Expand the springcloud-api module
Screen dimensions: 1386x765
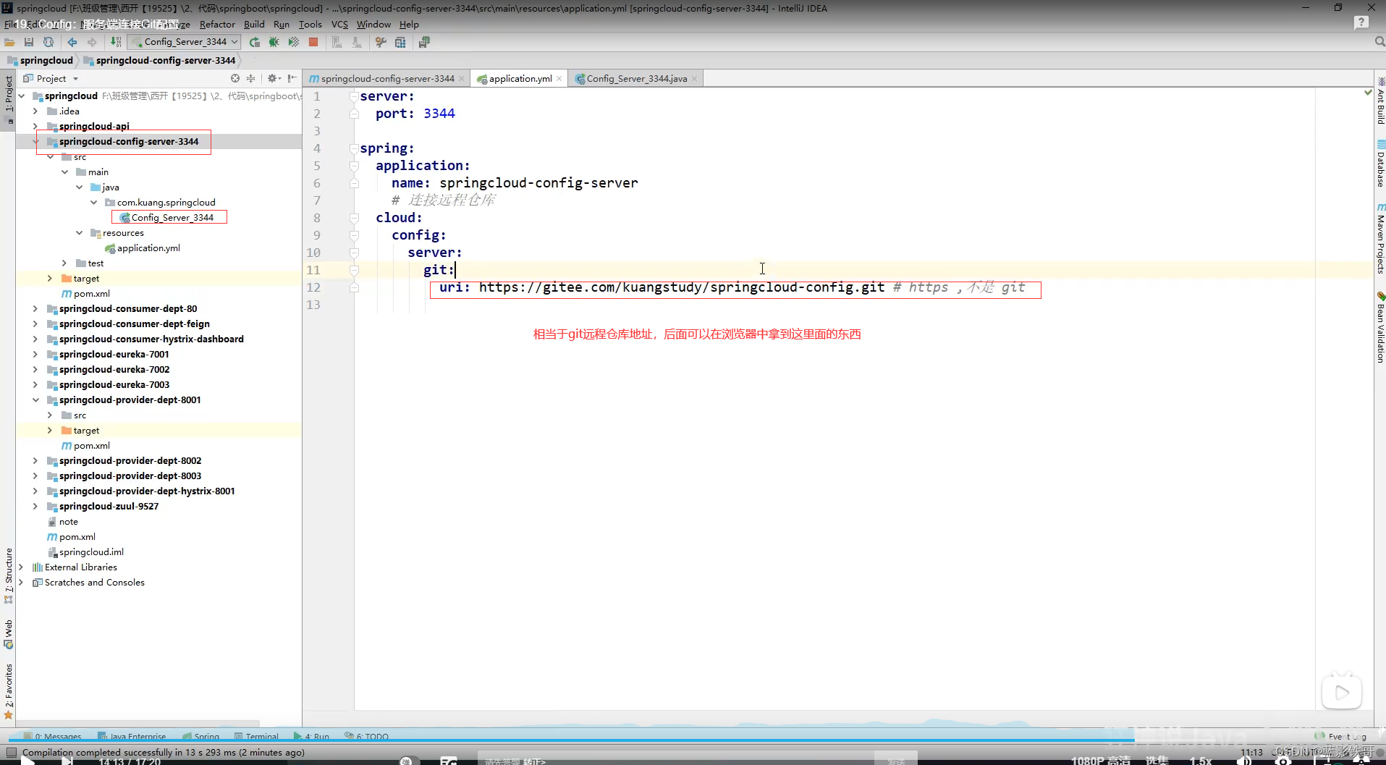coord(35,126)
